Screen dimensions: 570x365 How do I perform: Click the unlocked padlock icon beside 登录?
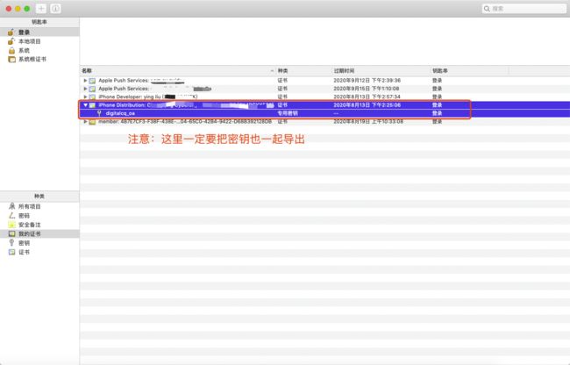tap(11, 32)
